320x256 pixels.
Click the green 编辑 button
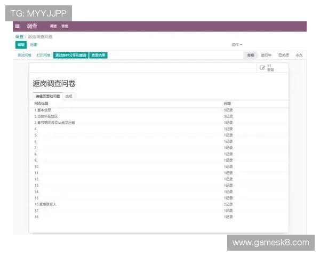21,45
